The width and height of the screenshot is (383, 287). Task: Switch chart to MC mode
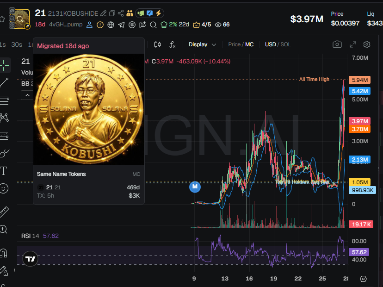[x=249, y=44]
